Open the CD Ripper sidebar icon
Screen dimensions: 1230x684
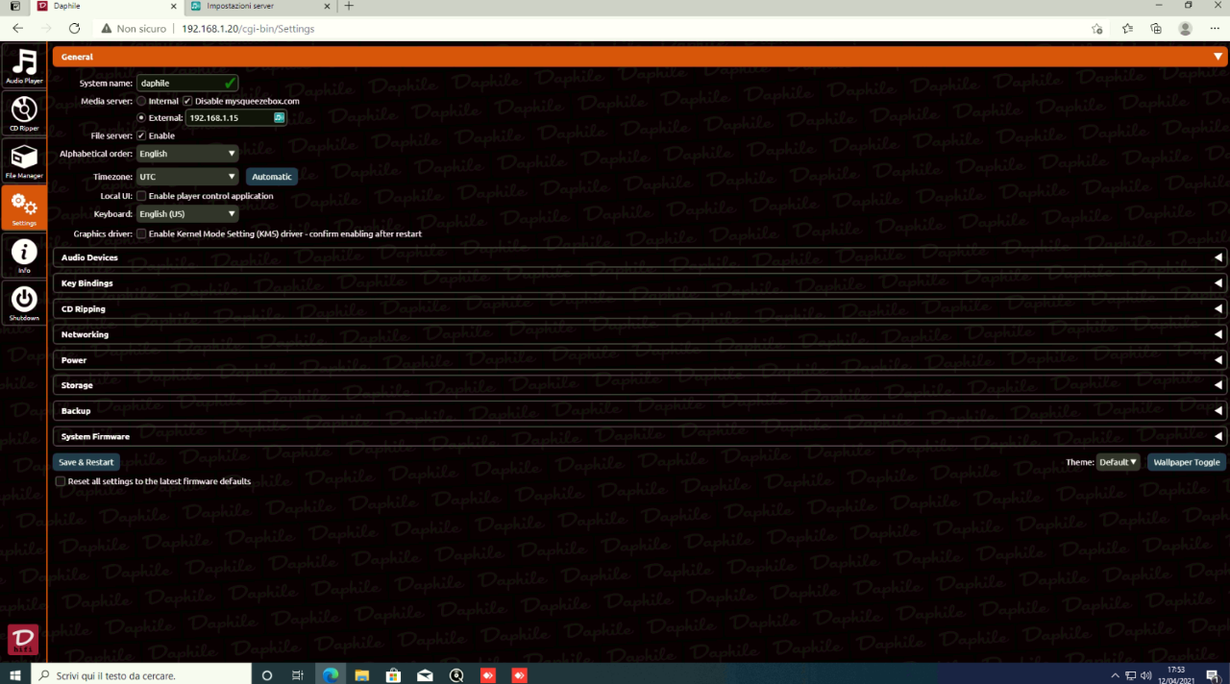coord(24,112)
